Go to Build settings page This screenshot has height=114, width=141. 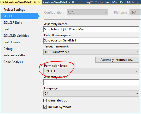[x=7, y=29]
